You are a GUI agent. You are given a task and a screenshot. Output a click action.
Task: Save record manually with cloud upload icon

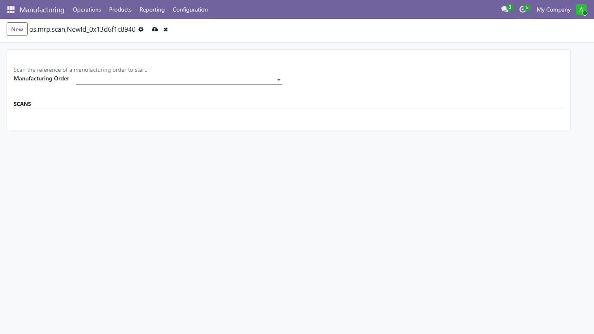tap(155, 29)
